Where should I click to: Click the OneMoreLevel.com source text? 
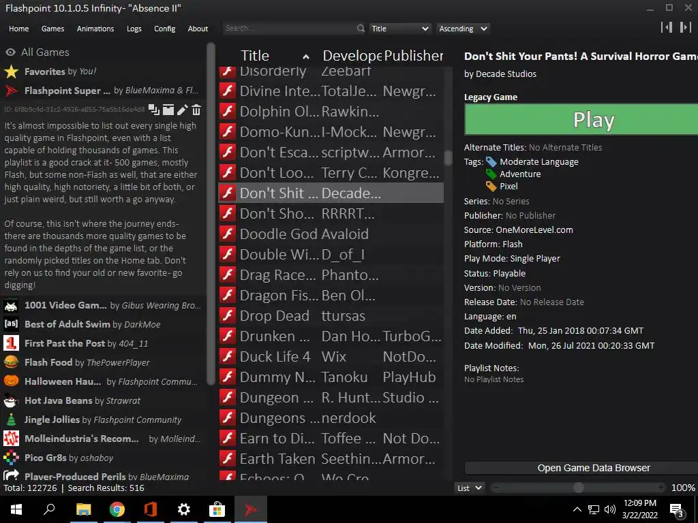[x=534, y=230]
